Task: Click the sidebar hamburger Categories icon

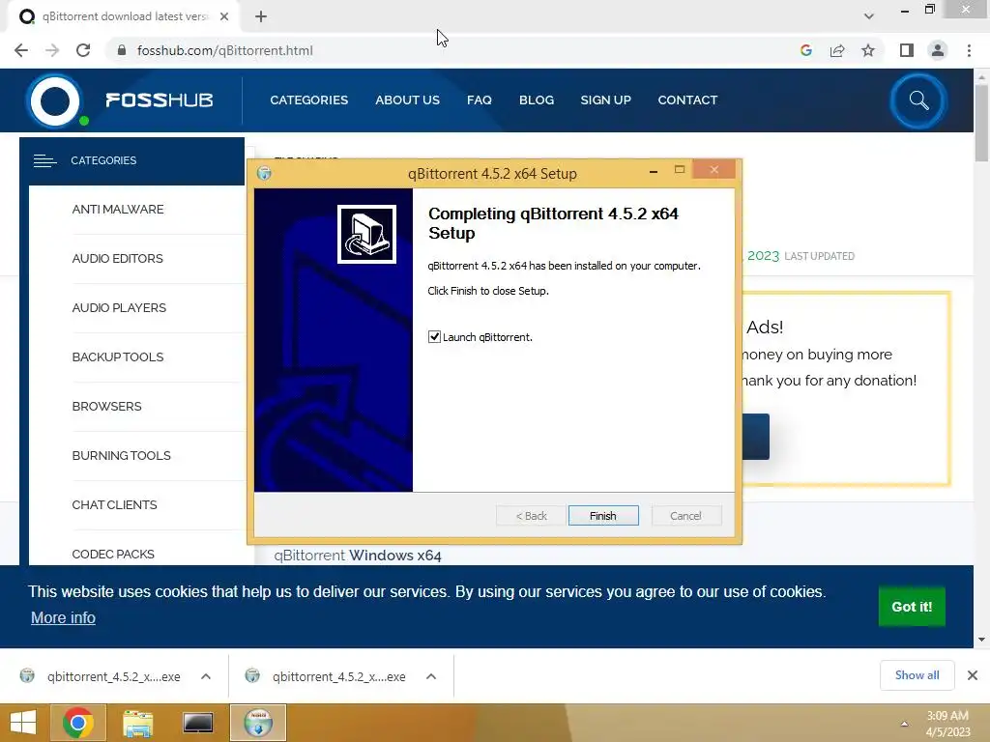Action: pyautogui.click(x=44, y=161)
